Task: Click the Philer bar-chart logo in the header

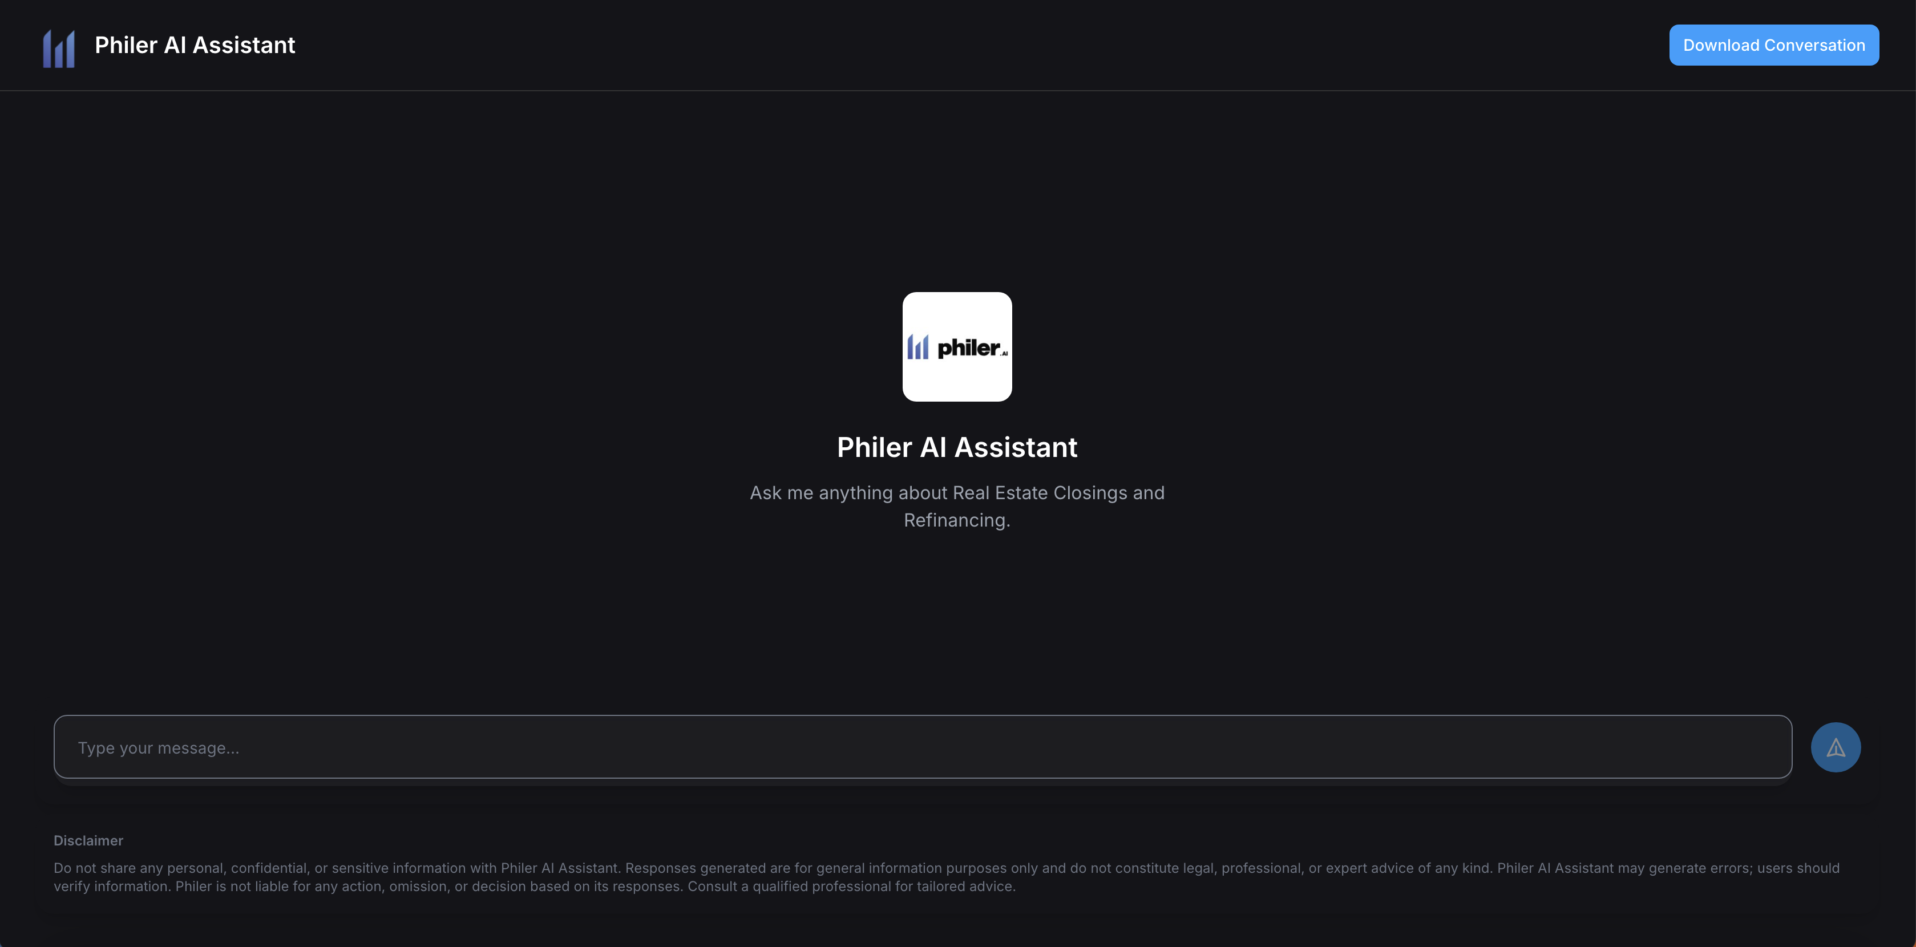Action: [x=59, y=48]
